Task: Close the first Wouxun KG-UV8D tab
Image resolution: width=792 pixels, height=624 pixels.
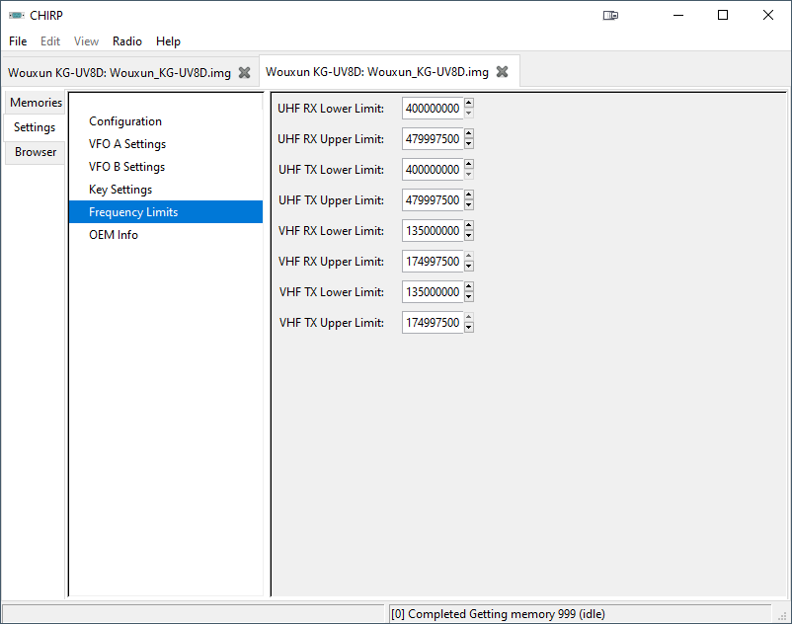Action: point(245,73)
